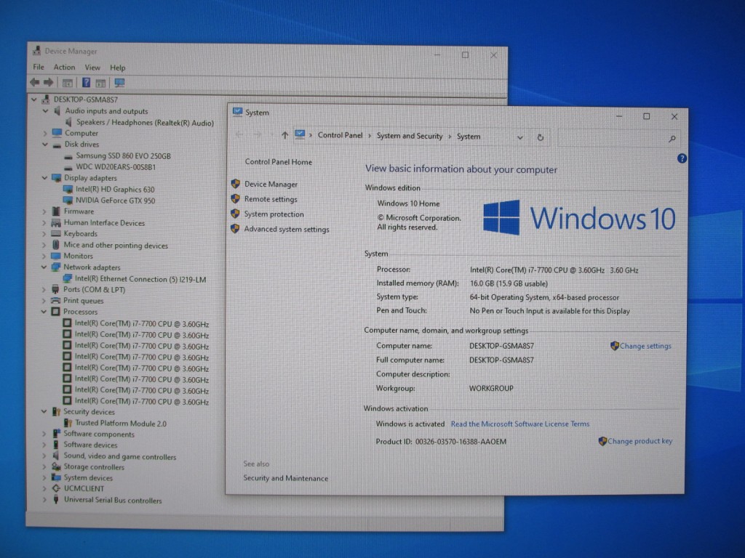Screen dimensions: 745x558
Task: Collapse the Security devices node
Action: (x=44, y=411)
